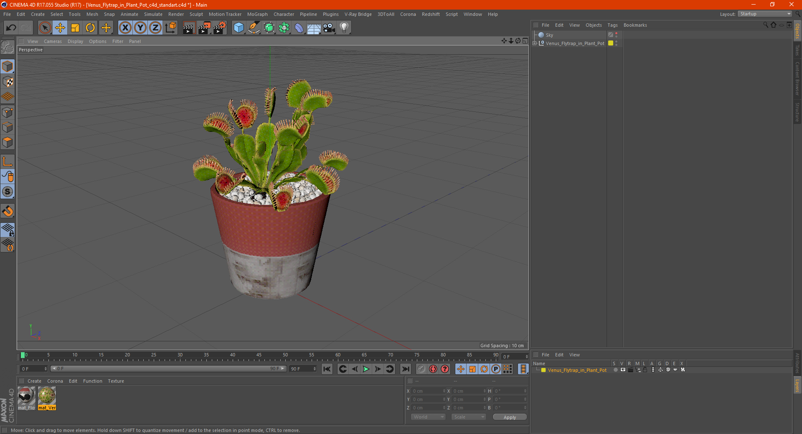Toggle Venus_Flytrap layer lock icon
This screenshot has height=434, width=802.
click(645, 370)
